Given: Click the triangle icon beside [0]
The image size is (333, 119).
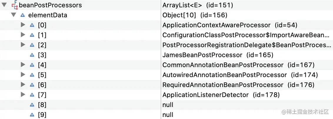Looking at the screenshot, I should 32,25.
